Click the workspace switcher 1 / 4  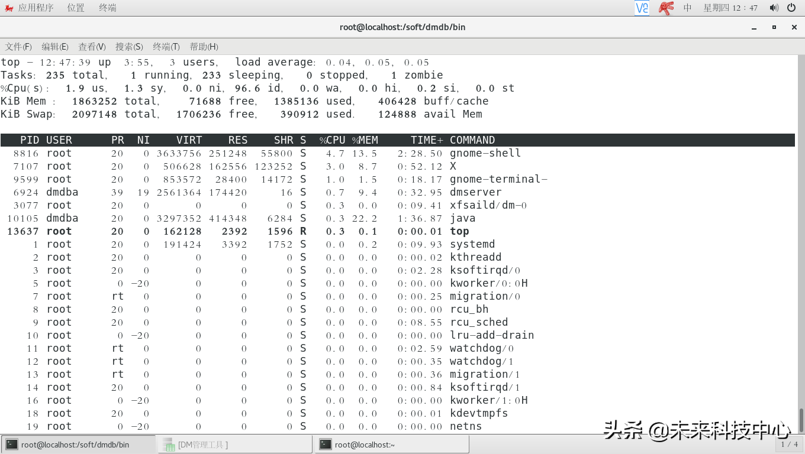[x=789, y=445]
